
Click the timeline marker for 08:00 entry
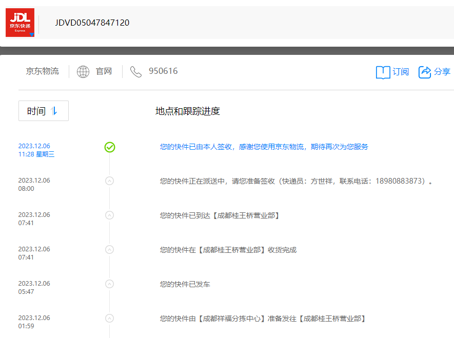point(109,181)
